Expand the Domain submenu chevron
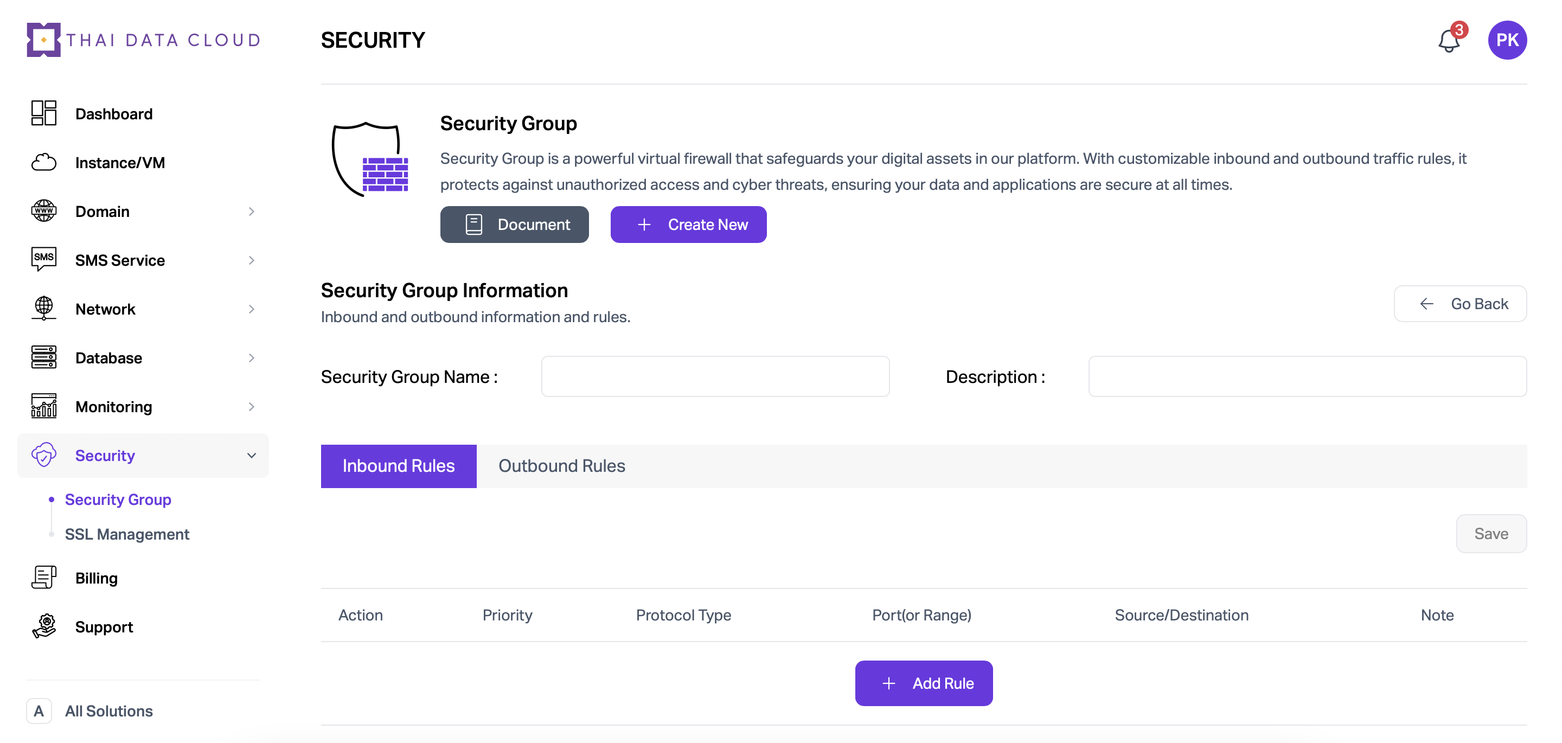 [251, 212]
